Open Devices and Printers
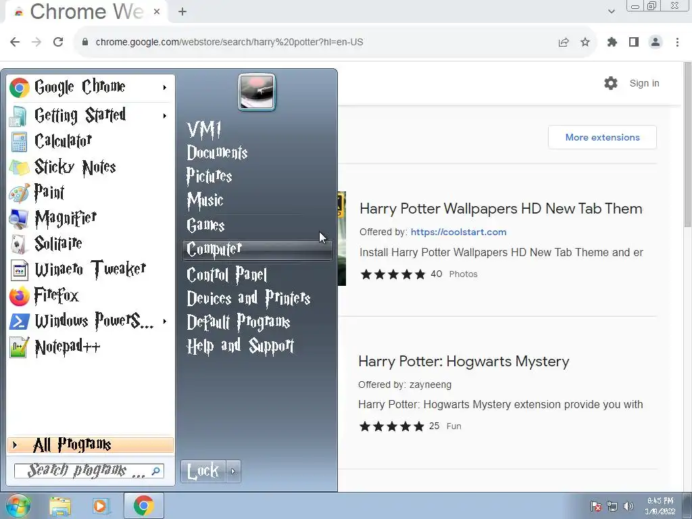The image size is (692, 519). point(249,298)
